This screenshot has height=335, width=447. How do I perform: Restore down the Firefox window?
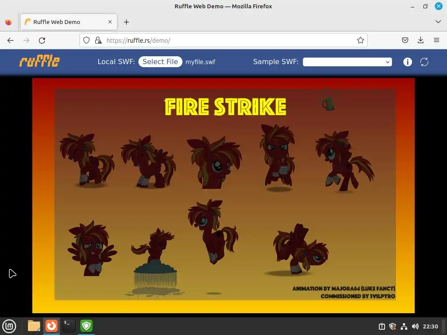[x=425, y=6]
